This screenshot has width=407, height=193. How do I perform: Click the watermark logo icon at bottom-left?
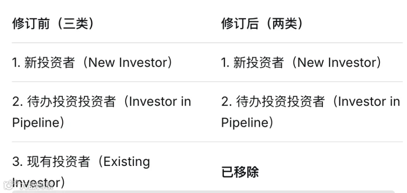coord(8,185)
